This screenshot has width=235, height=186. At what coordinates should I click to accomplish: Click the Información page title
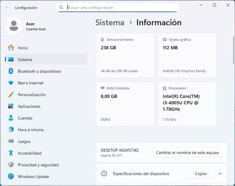tap(159, 22)
